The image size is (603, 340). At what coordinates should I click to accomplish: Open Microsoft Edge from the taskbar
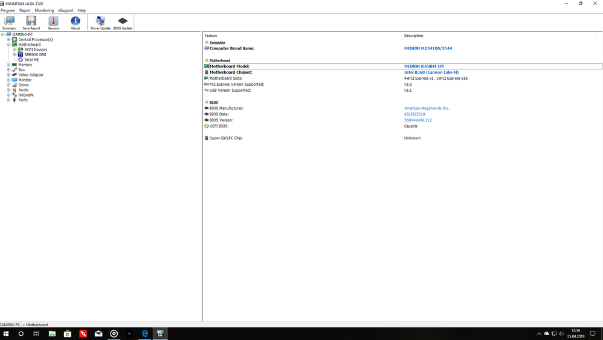coord(145,333)
